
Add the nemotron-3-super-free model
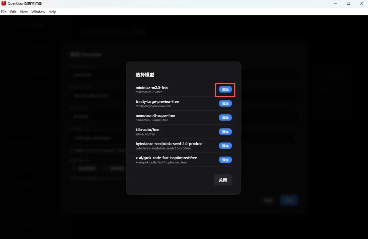click(x=225, y=117)
